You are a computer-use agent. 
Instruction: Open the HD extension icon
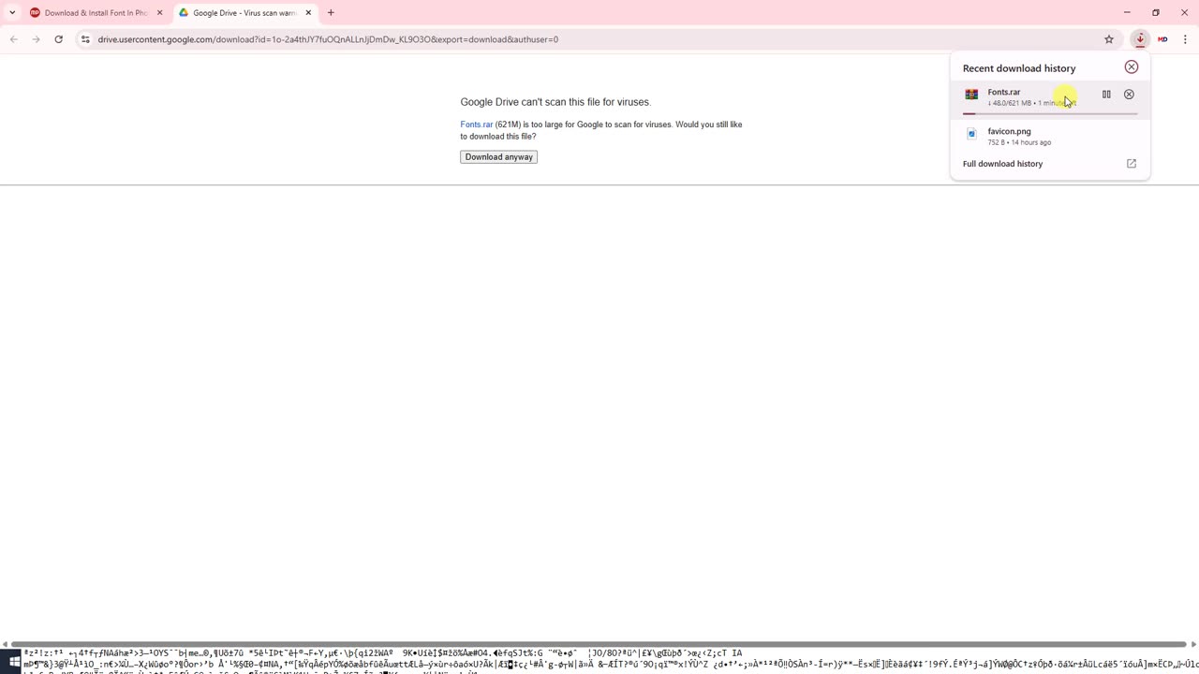[x=1162, y=39]
